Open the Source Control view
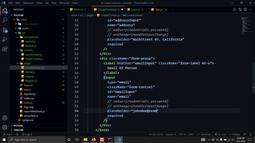 click(x=5, y=30)
